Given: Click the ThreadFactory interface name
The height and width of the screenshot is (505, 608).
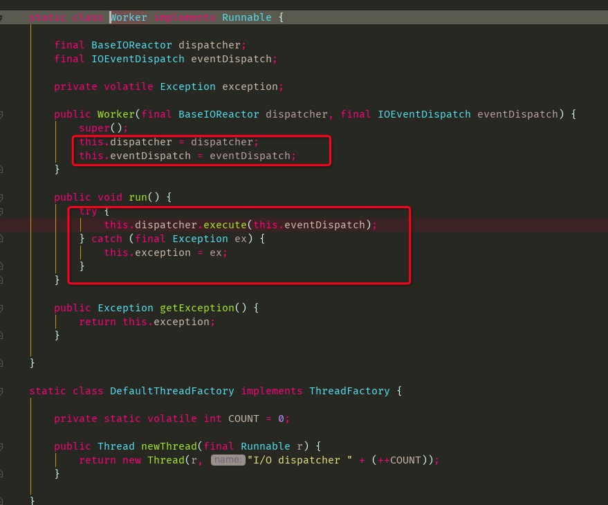Looking at the screenshot, I should pos(349,391).
